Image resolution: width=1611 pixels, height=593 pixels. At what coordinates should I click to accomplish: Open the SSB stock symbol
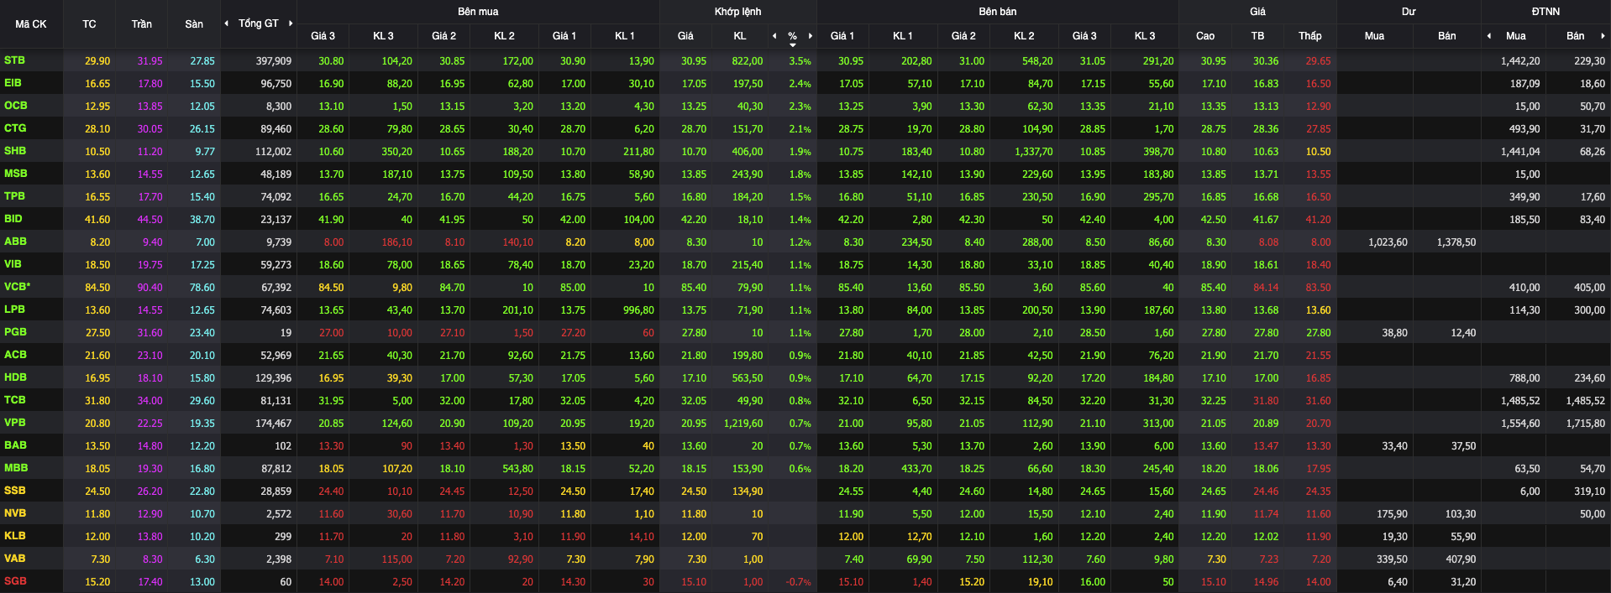tap(14, 491)
